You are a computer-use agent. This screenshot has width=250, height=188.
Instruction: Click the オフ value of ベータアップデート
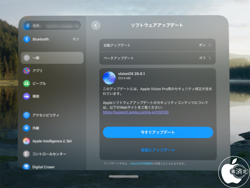pyautogui.click(x=202, y=58)
